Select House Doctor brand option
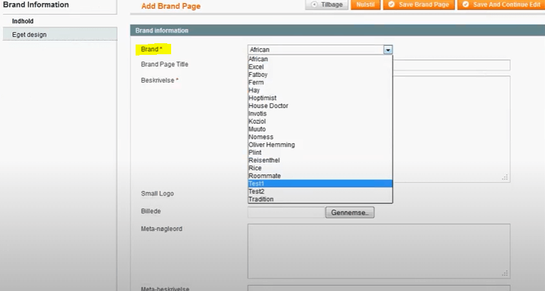545x291 pixels. [x=320, y=106]
